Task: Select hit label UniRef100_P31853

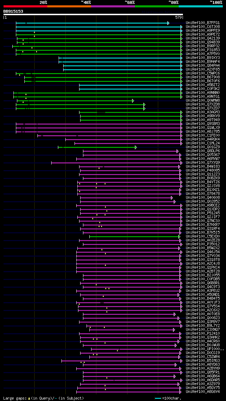Action: [x=203, y=50]
